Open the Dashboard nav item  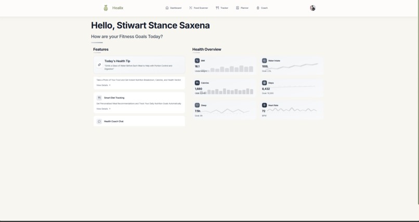click(x=174, y=8)
